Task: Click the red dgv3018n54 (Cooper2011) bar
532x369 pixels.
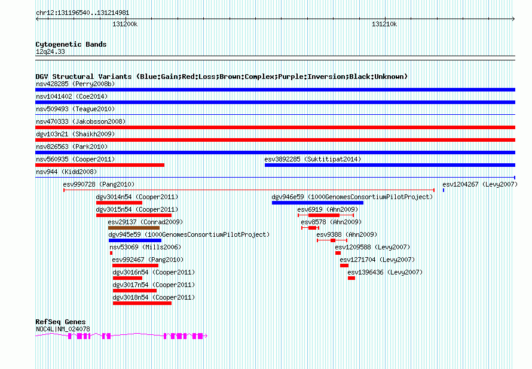Action: [142, 303]
